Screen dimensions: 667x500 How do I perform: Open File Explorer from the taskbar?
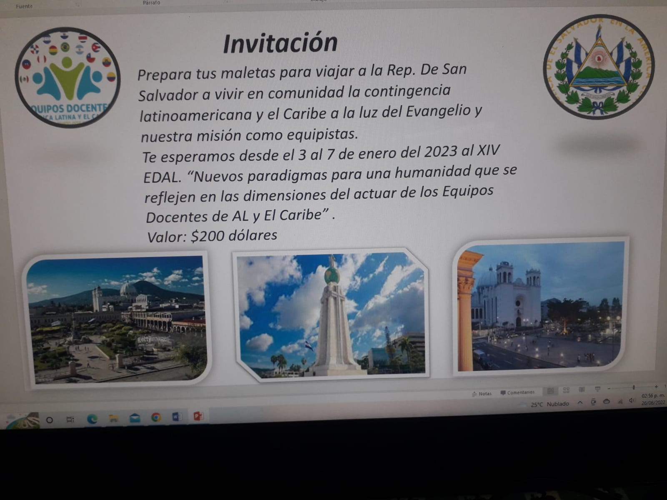coord(113,419)
